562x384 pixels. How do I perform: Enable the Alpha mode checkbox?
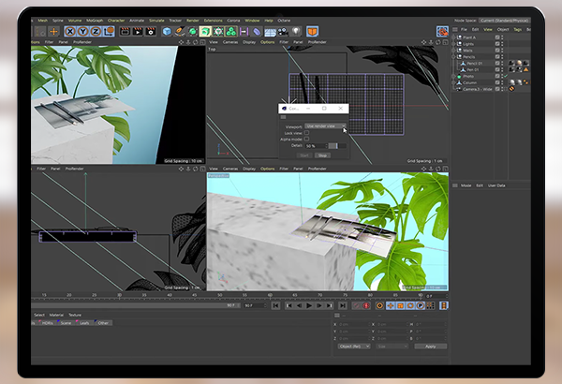[x=306, y=139]
